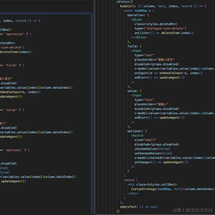Click the 'const nodeMap = {' declaration
The image size is (215, 215).
[139, 11]
